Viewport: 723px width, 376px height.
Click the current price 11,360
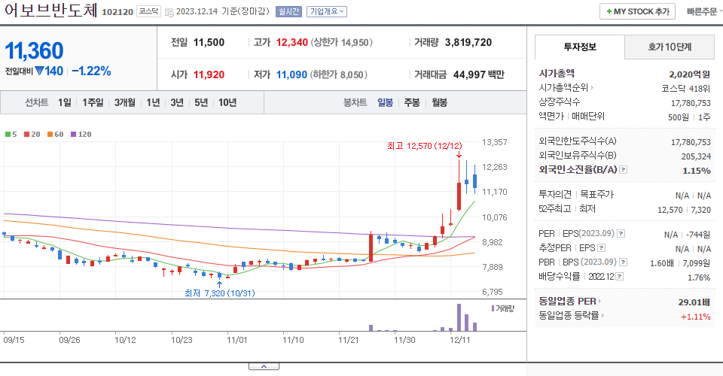coord(34,50)
